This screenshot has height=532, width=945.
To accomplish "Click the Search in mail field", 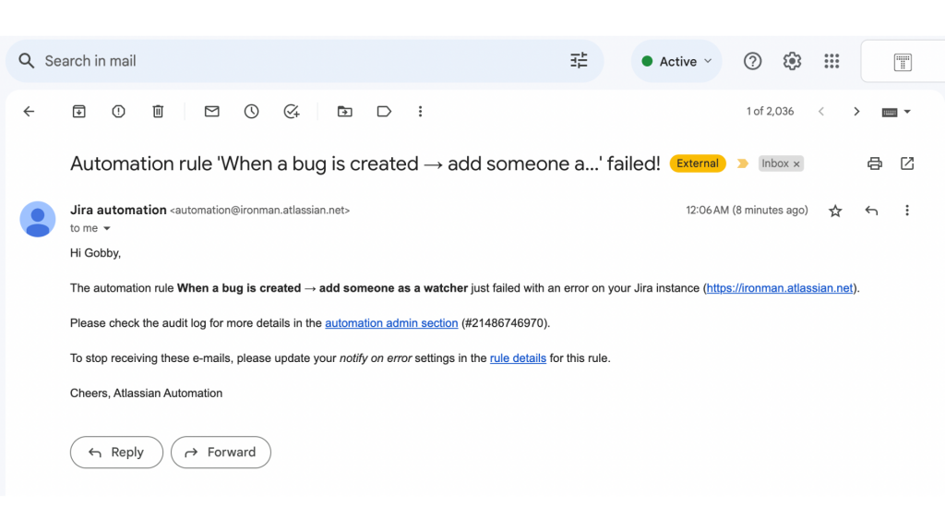I will (295, 61).
